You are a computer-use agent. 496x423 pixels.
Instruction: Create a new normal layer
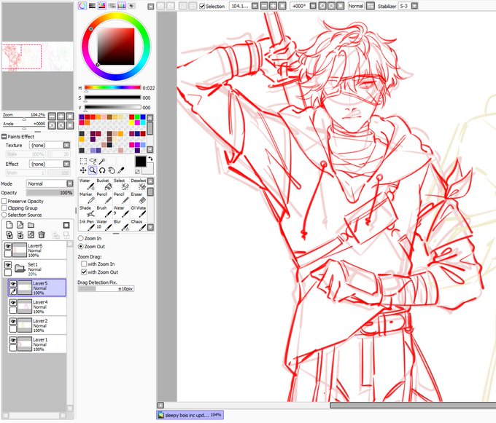click(9, 225)
